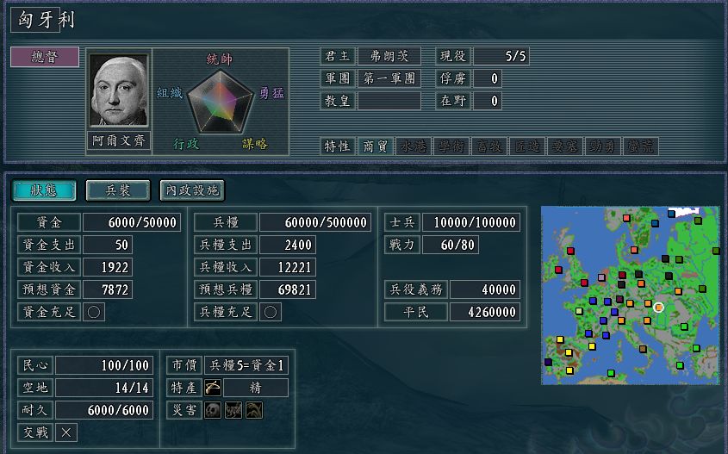Click the soldiers value 10000/100000
The width and height of the screenshot is (728, 454).
point(470,222)
